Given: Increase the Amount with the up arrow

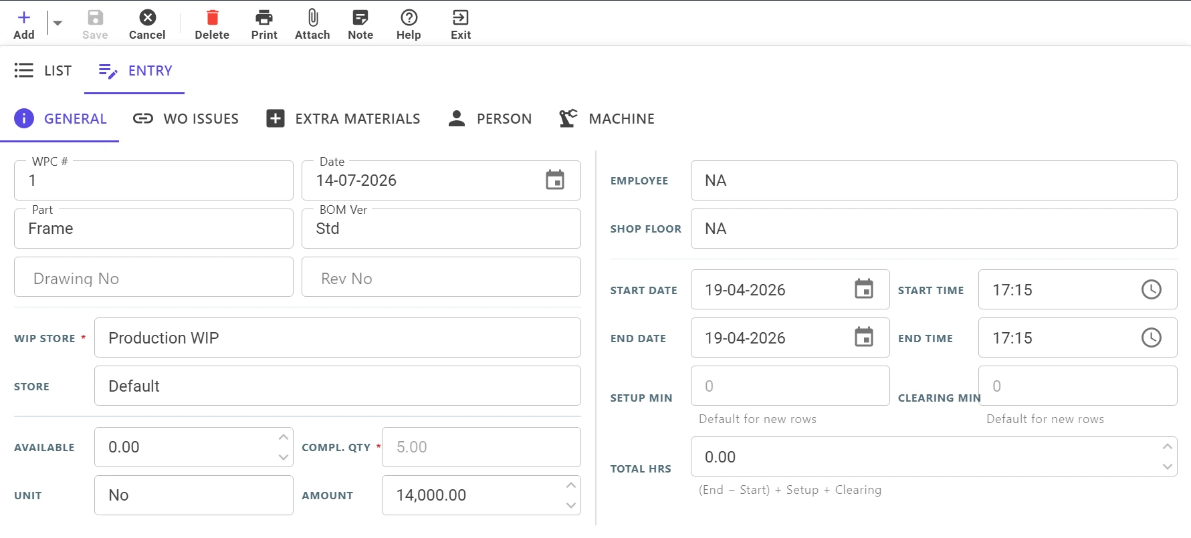Looking at the screenshot, I should [571, 485].
